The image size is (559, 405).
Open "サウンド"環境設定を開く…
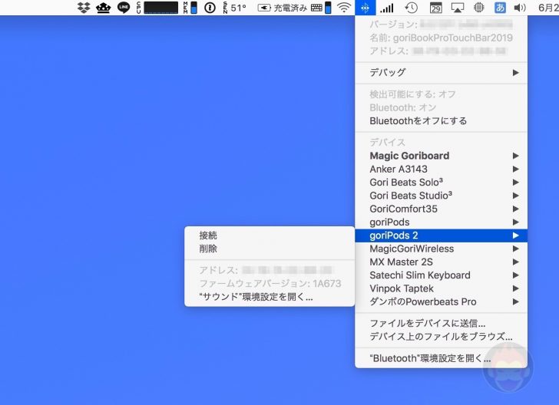click(x=270, y=297)
